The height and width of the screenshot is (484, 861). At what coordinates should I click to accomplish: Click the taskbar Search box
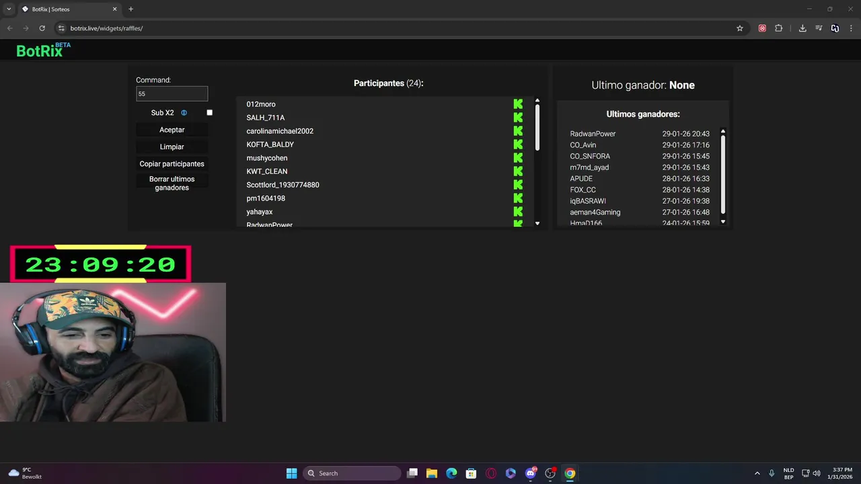tap(353, 473)
